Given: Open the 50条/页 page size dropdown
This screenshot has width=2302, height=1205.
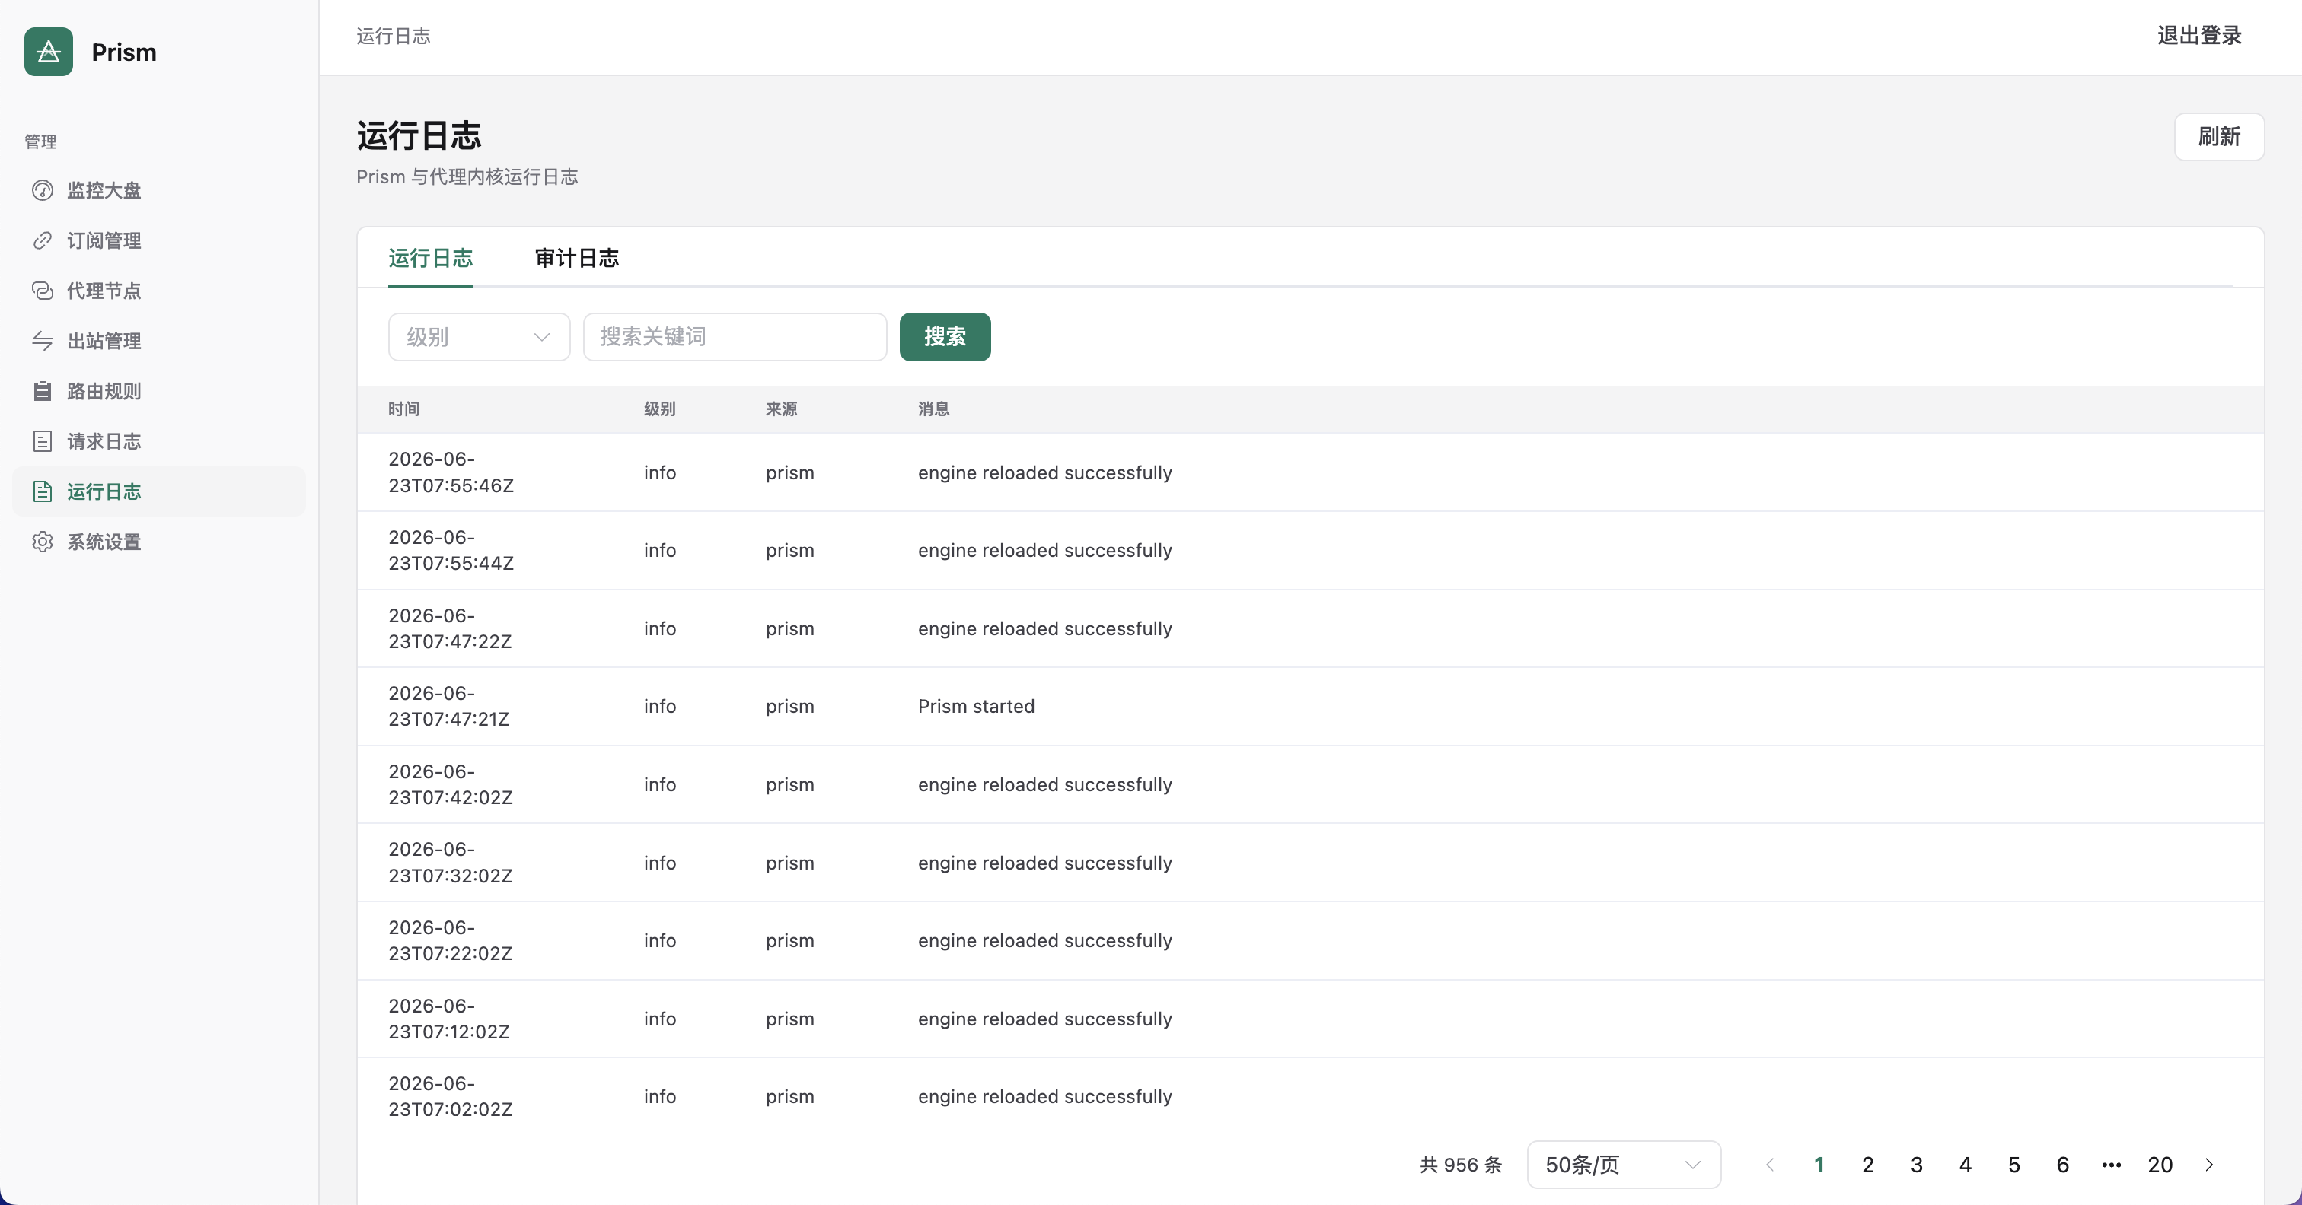Looking at the screenshot, I should click(1624, 1165).
